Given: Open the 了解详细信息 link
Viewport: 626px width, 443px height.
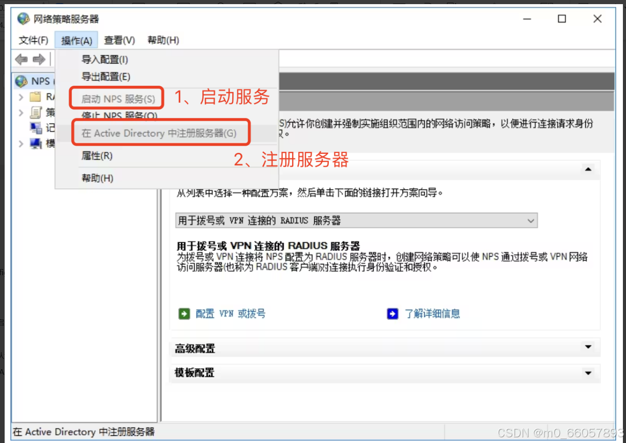Looking at the screenshot, I should [x=432, y=313].
